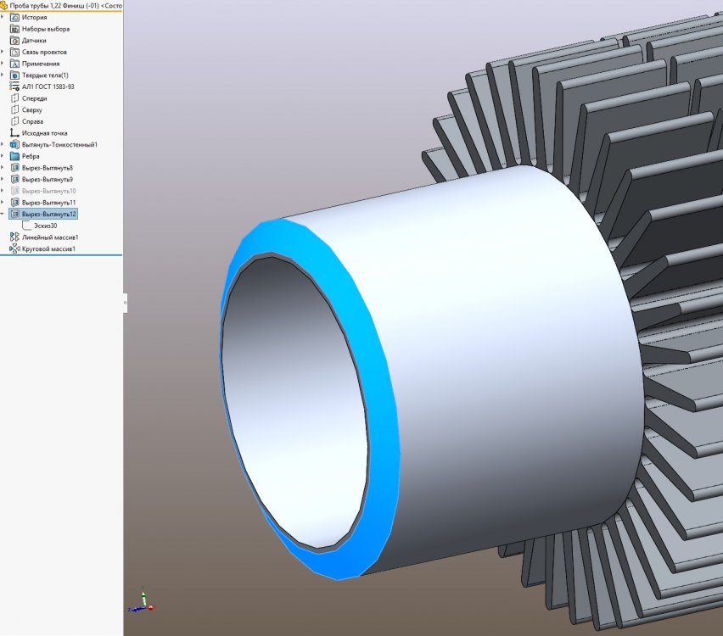Image resolution: width=723 pixels, height=636 pixels.
Task: Expand the История node arrow
Action: (3, 17)
